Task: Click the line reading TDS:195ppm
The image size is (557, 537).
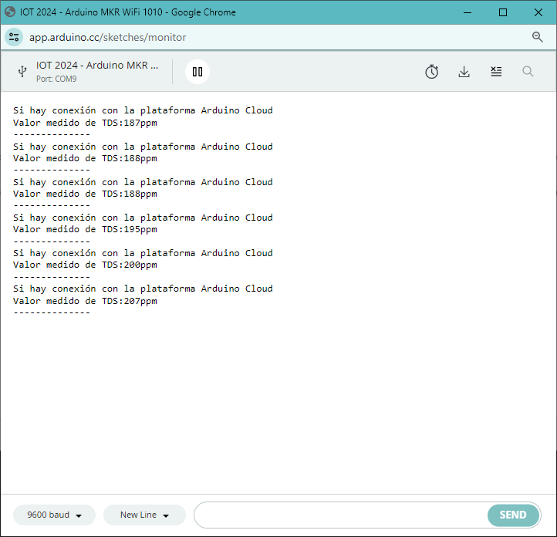Action: (85, 229)
